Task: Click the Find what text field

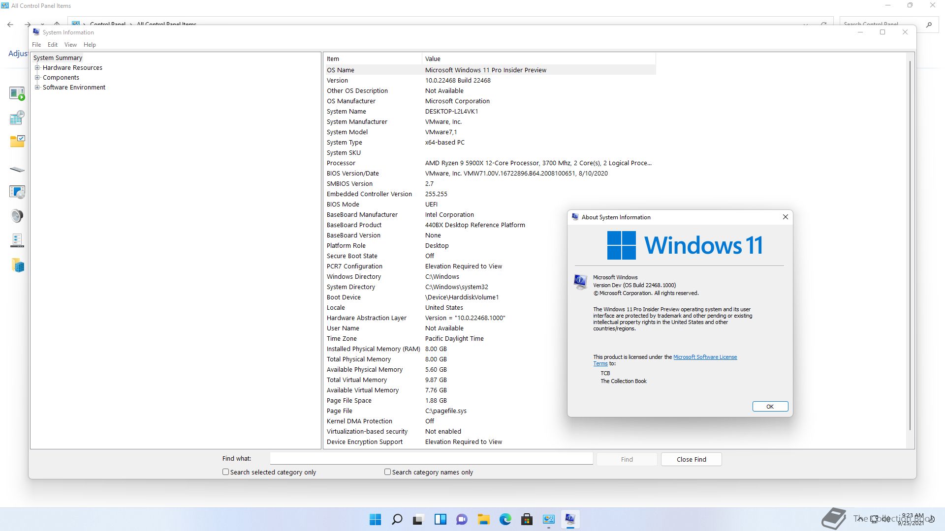Action: click(431, 459)
